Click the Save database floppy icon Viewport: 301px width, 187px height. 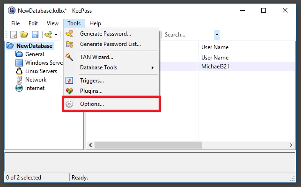[35, 35]
